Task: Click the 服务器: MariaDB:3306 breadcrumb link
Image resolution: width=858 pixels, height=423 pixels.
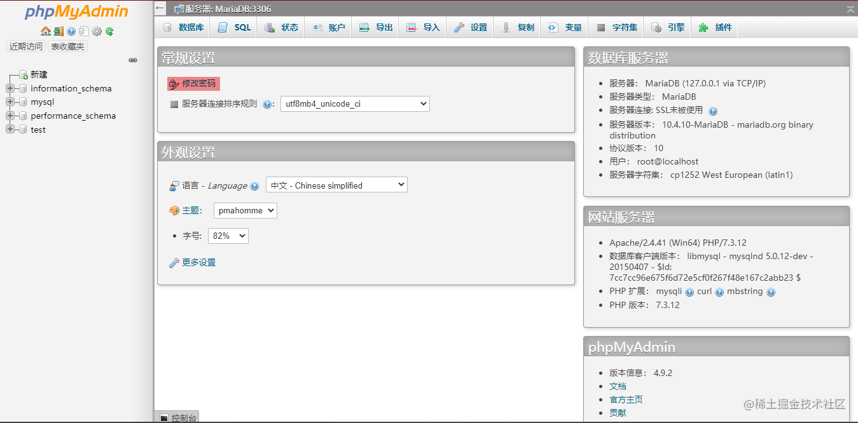Action: [x=228, y=9]
